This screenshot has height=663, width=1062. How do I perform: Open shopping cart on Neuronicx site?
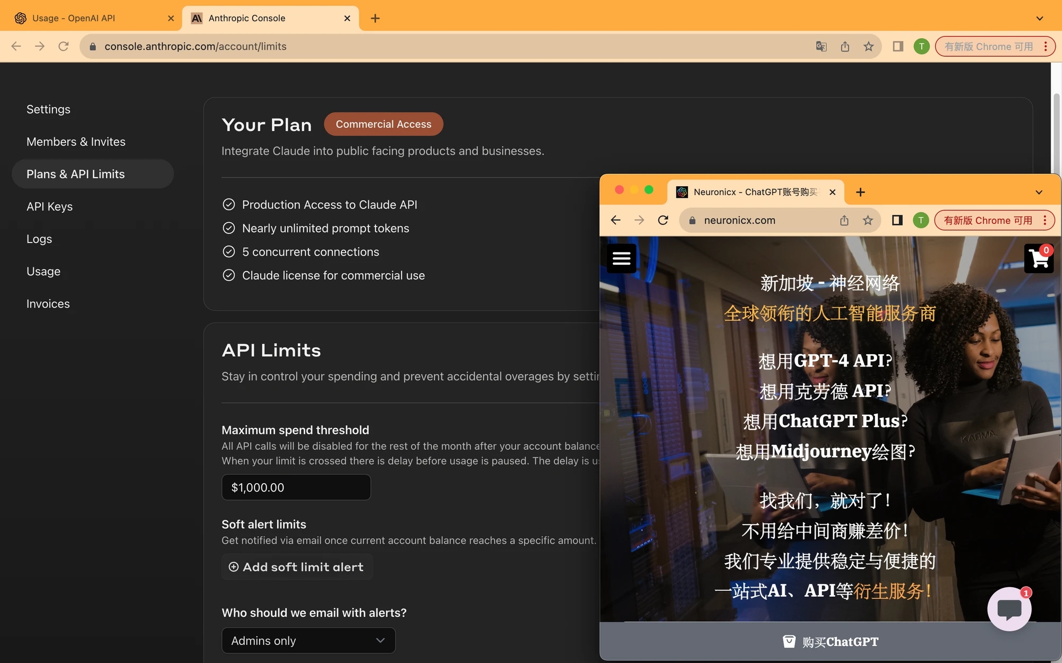[1039, 258]
